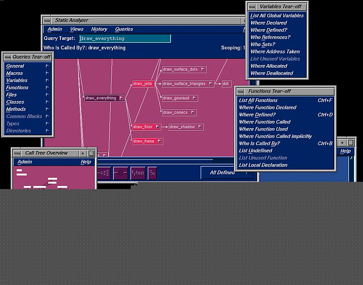
Task: Click the Query Target input field
Action: click(x=125, y=39)
